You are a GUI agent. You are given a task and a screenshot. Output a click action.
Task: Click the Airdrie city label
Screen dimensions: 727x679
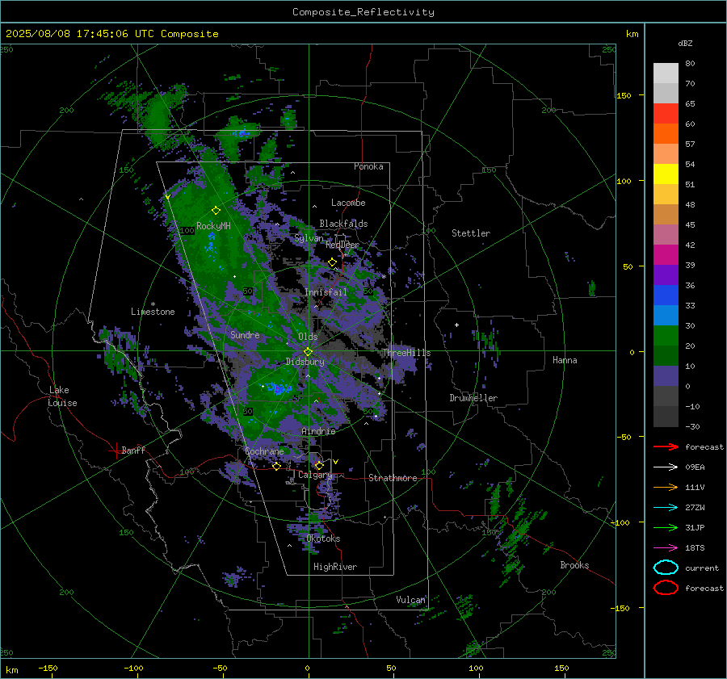pos(318,431)
